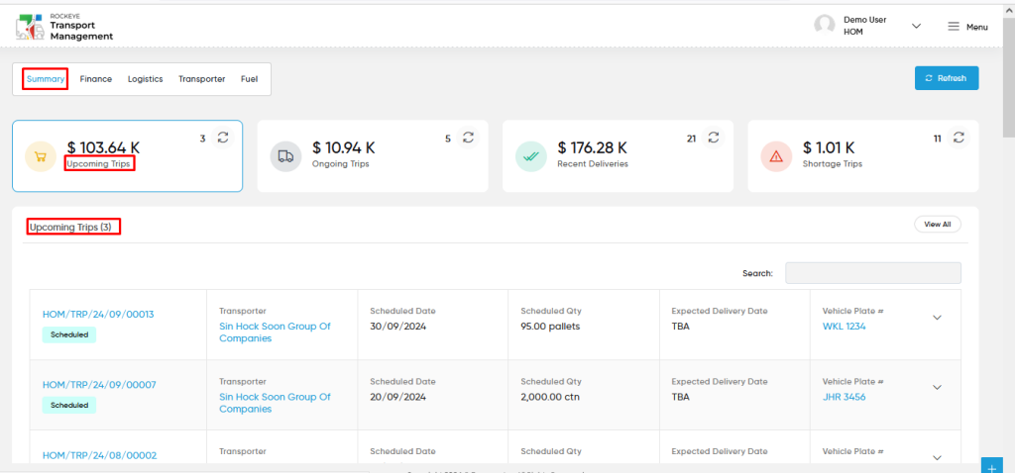Select the $ 103.64 K amount on Upcoming Trips card
Screen dimensions: 1015x473
pos(103,148)
